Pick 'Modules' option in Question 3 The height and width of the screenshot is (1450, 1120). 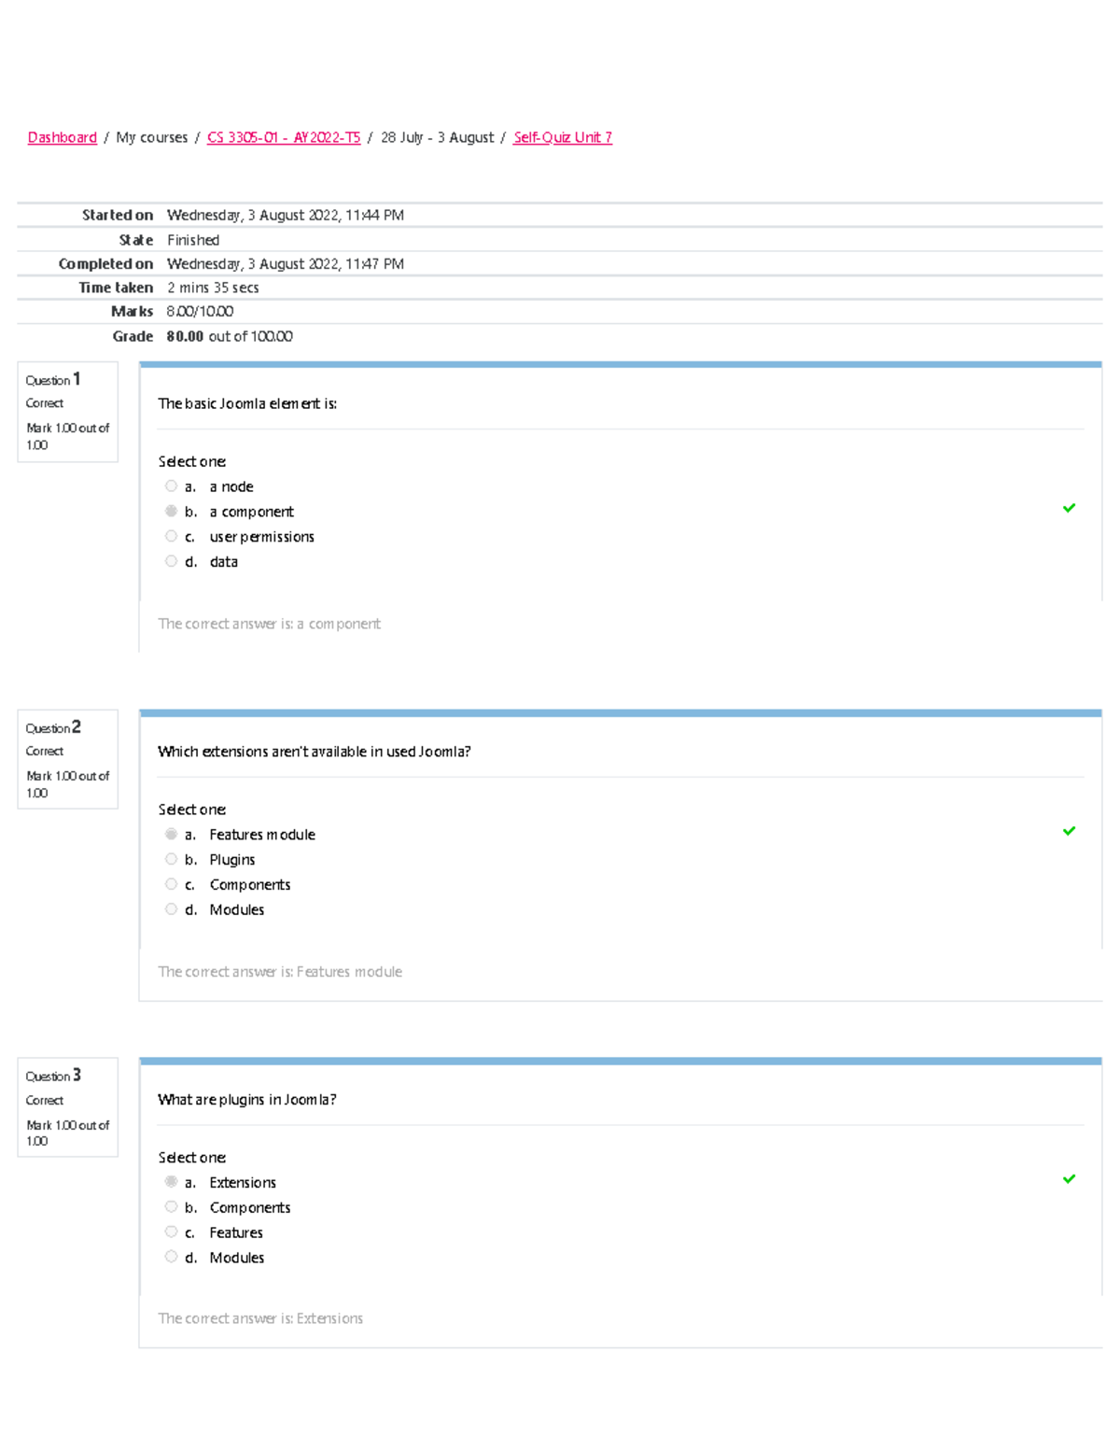tap(171, 1258)
